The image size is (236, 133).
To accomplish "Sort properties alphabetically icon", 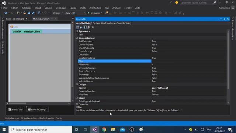I will (81, 27).
